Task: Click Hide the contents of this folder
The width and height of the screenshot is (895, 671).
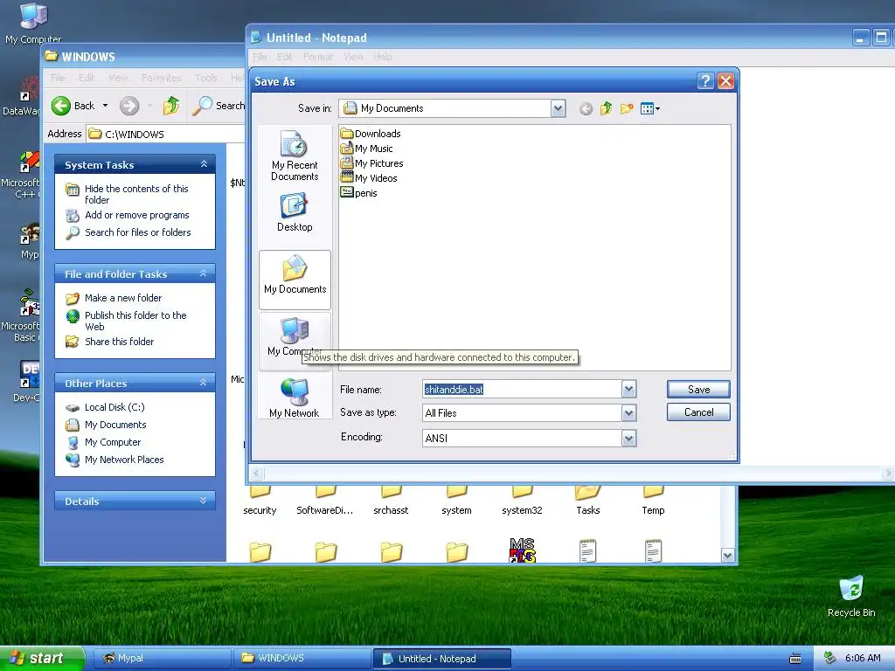Action: pyautogui.click(x=135, y=194)
